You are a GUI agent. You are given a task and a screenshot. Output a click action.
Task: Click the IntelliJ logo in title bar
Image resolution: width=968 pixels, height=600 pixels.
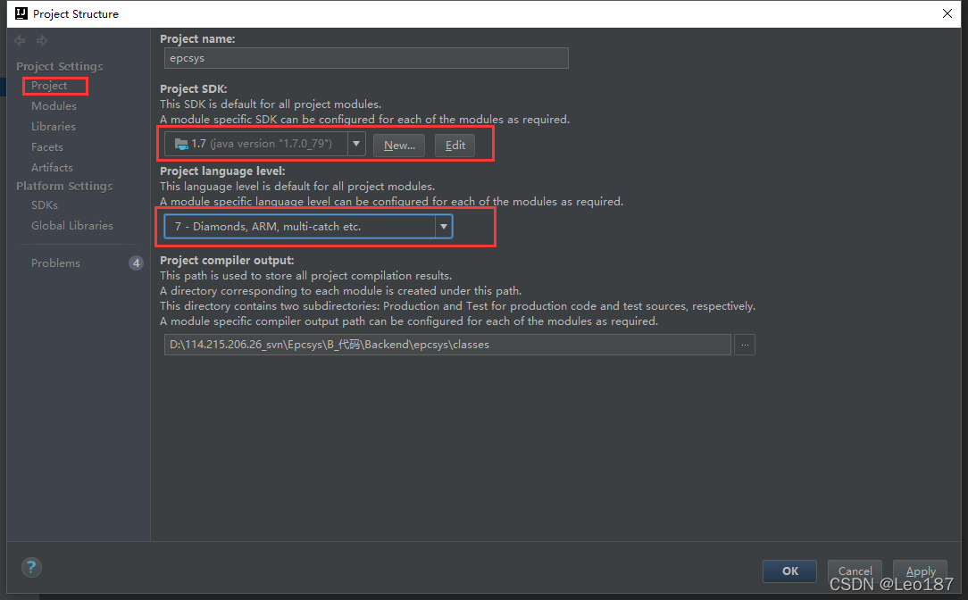click(x=21, y=13)
